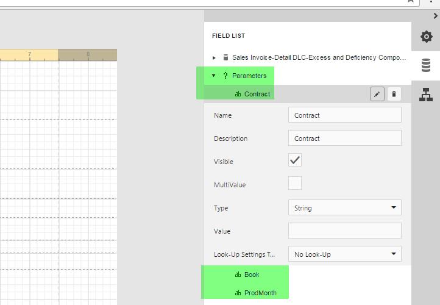Select the Book parameter
440x305 pixels.
click(x=252, y=274)
